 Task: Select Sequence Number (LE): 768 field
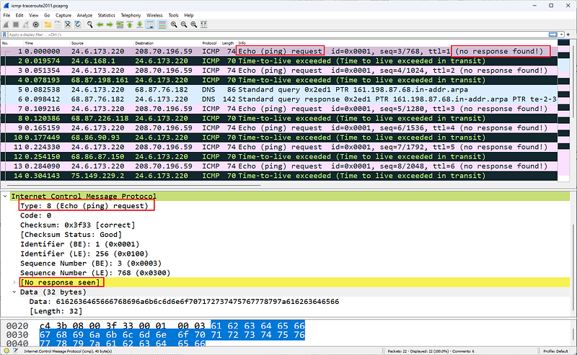pyautogui.click(x=95, y=273)
